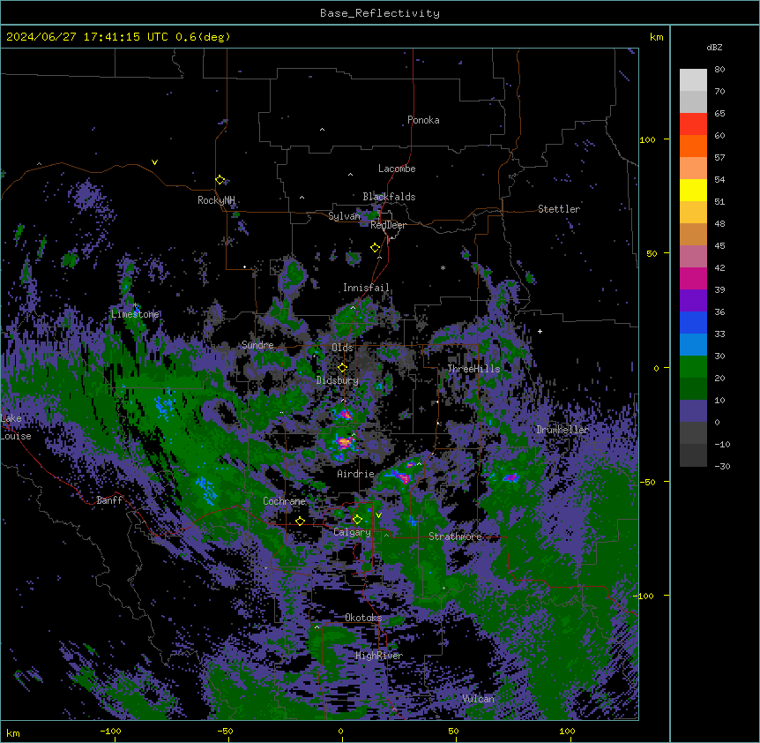Click the brown 45-48 dBZ legend color
This screenshot has height=743, width=760.
pos(693,234)
